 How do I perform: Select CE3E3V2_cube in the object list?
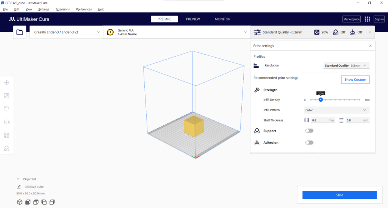(x=34, y=187)
